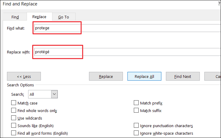Open the help question mark icon
This screenshot has width=221, height=138.
[219, 4]
